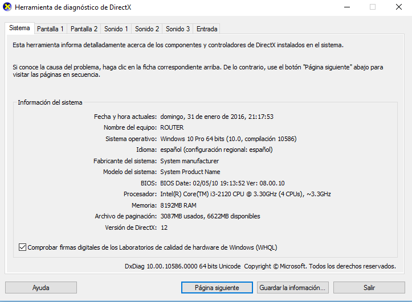This screenshot has width=412, height=302.
Task: Open the Pantalla 2 tab
Action: 84,29
